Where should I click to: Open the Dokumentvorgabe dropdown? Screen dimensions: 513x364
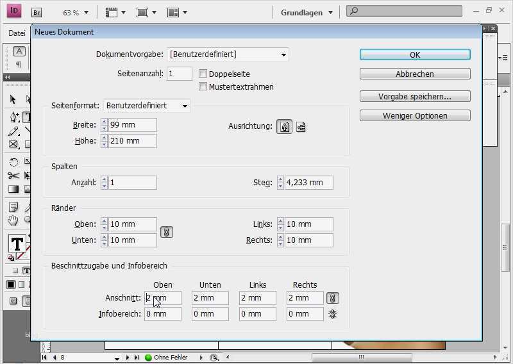tap(228, 54)
